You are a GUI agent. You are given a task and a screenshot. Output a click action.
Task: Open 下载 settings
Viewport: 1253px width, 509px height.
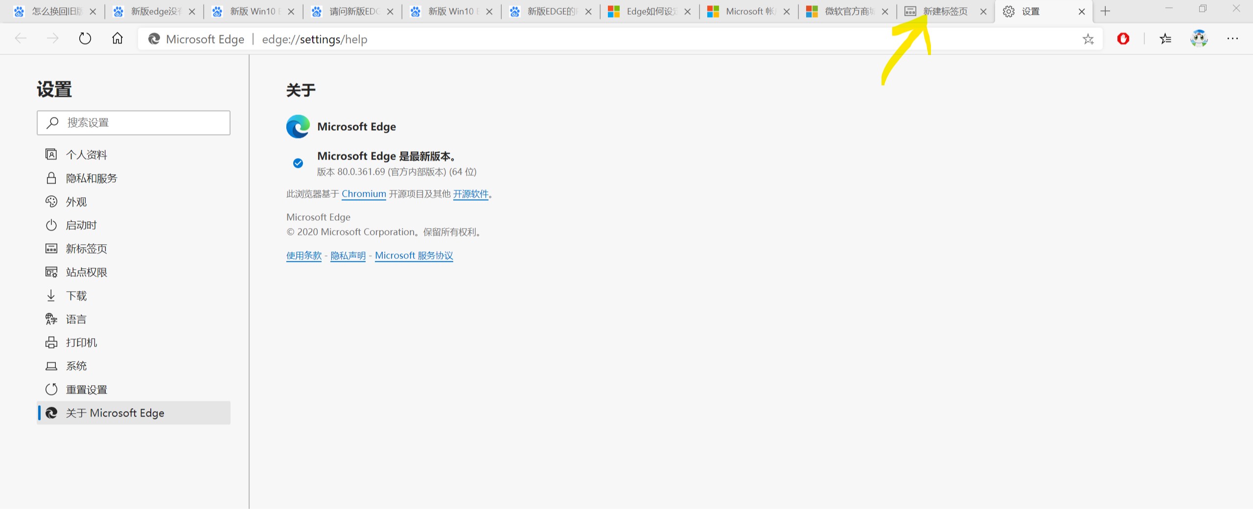pos(133,296)
